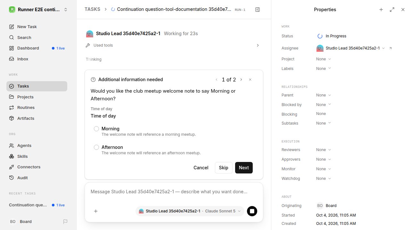Go to next question chevron
The width and height of the screenshot is (410, 230).
coord(241,80)
